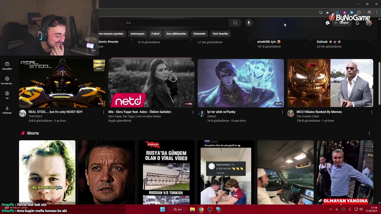This screenshot has width=381, height=214.
Task: Open the man driving car Short
Action: pyautogui.click(x=285, y=172)
